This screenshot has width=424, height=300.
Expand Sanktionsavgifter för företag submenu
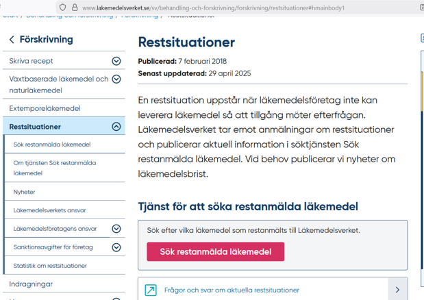[x=116, y=247]
